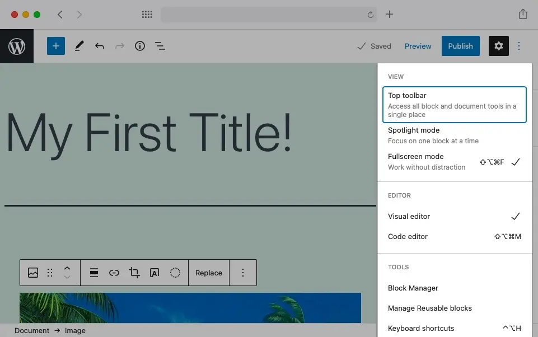Click the block drag handle icon

click(50, 273)
